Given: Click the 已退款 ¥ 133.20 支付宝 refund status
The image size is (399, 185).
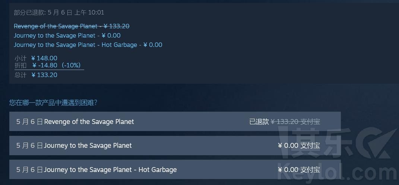Looking at the screenshot, I should (285, 122).
